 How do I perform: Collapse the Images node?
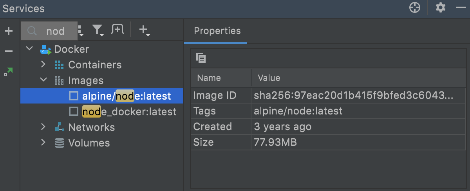[x=43, y=80]
